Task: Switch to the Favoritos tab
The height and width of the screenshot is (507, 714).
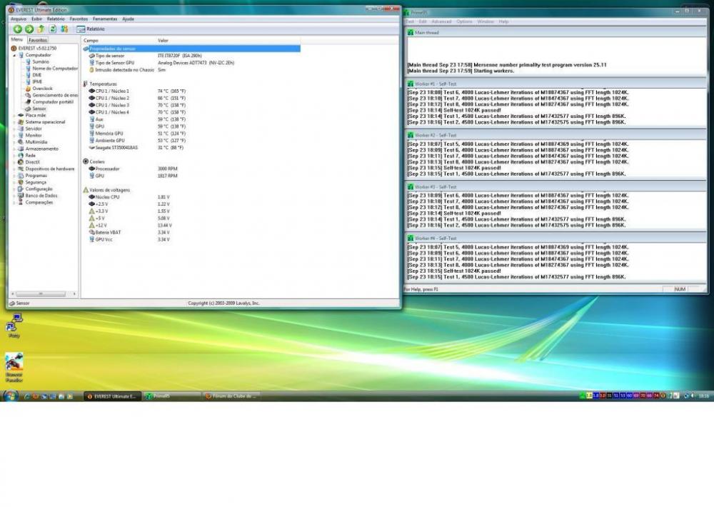Action: click(x=38, y=41)
